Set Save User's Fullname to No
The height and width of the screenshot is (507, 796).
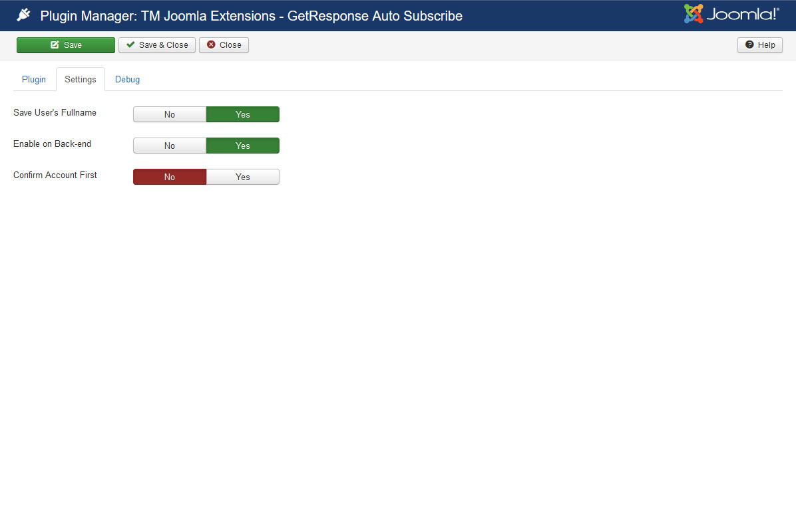[170, 114]
